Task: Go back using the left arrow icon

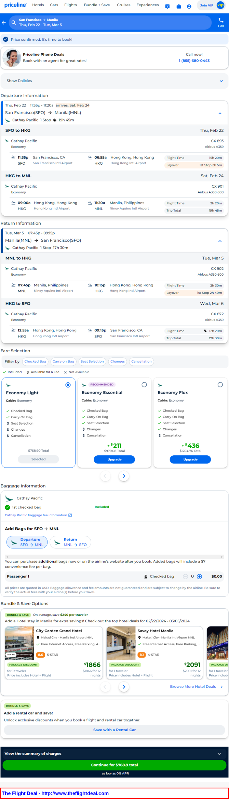Action: [4, 23]
